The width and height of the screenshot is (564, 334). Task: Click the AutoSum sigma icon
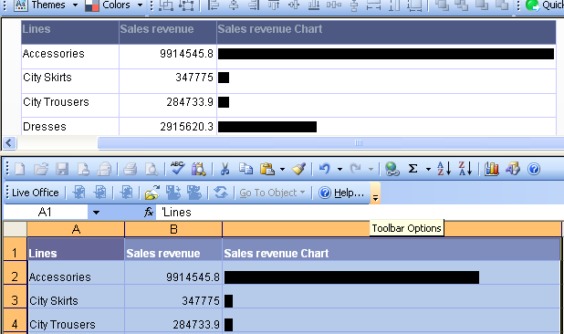pos(413,169)
